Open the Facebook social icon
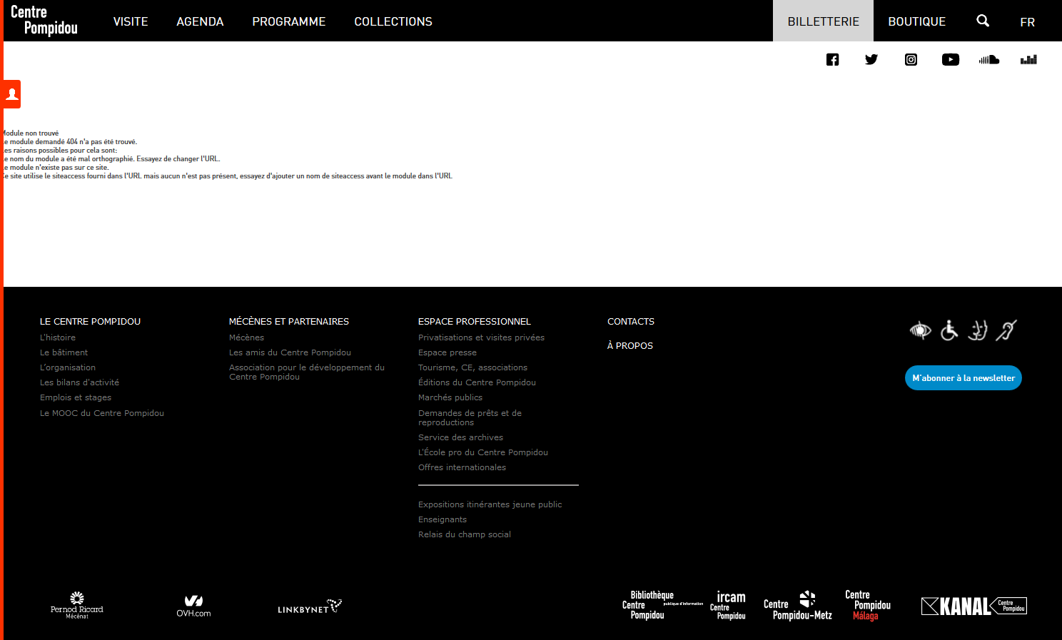 pyautogui.click(x=832, y=60)
